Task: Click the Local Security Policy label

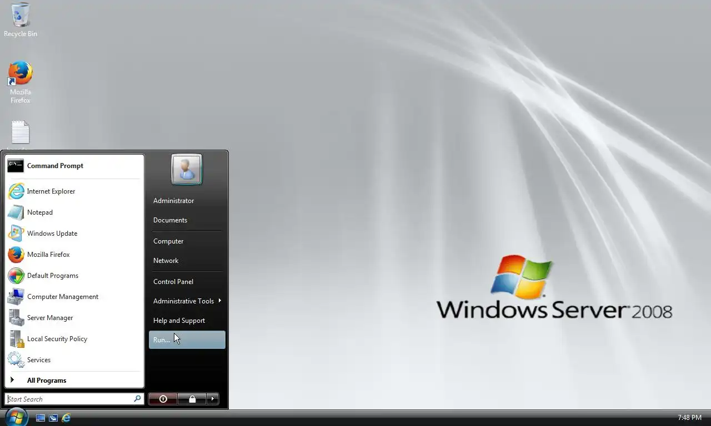Action: pyautogui.click(x=57, y=339)
